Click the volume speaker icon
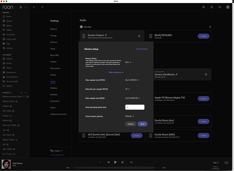 [x=226, y=162]
